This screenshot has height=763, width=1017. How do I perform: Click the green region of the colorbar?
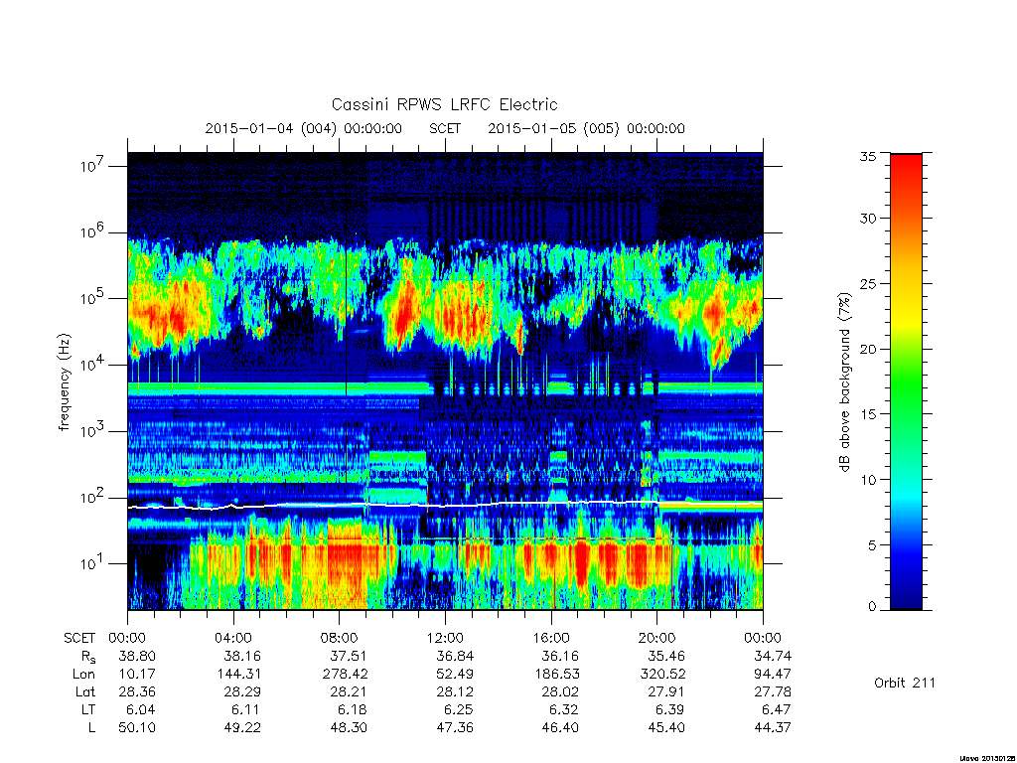point(906,389)
